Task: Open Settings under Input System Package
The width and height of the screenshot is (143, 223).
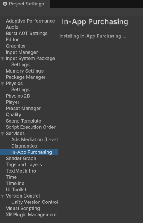Action: pos(20,65)
